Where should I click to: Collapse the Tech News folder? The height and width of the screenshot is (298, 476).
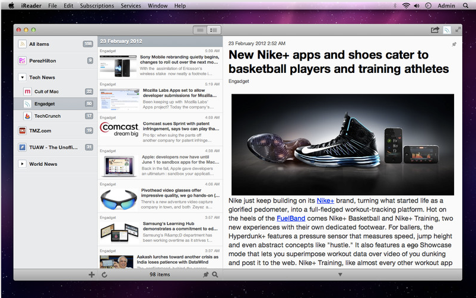[22, 77]
